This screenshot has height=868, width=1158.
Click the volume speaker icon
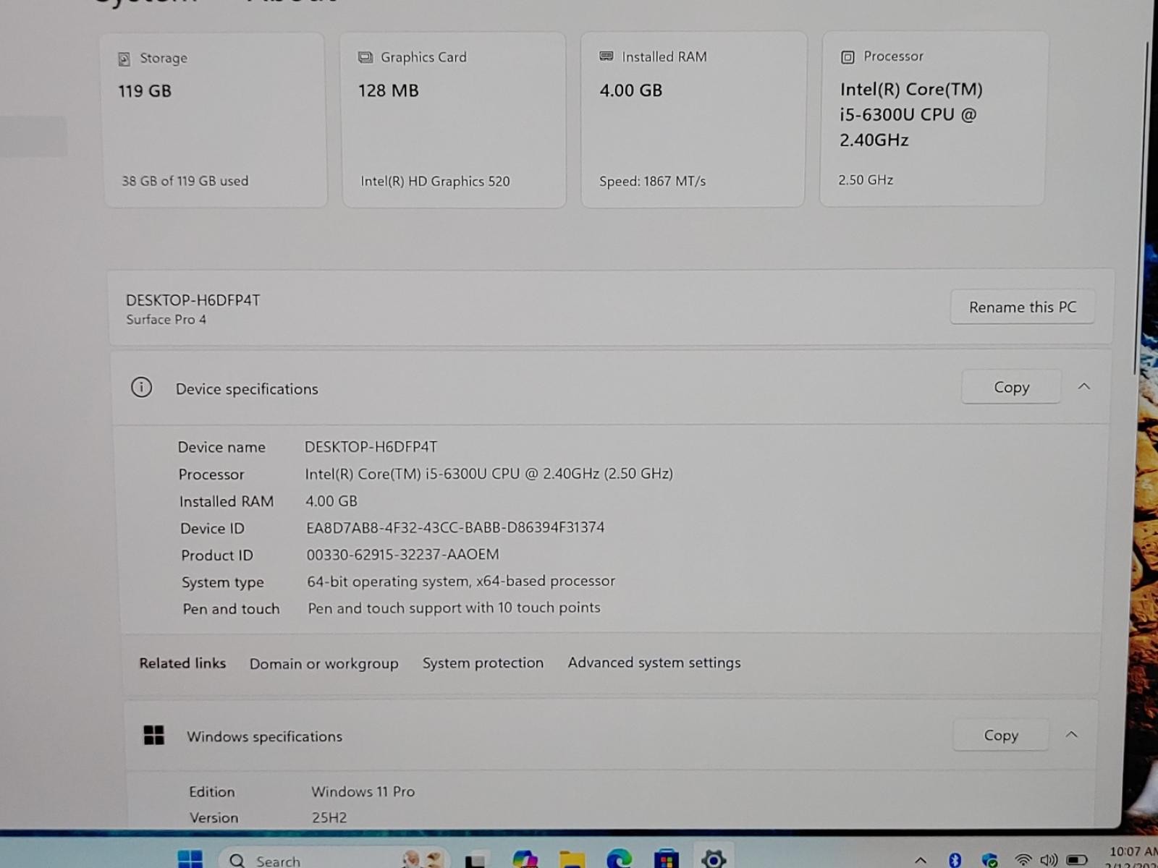1049,859
